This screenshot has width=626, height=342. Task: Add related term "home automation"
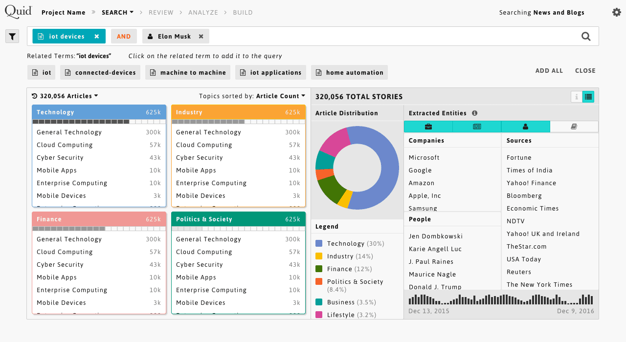pos(349,72)
